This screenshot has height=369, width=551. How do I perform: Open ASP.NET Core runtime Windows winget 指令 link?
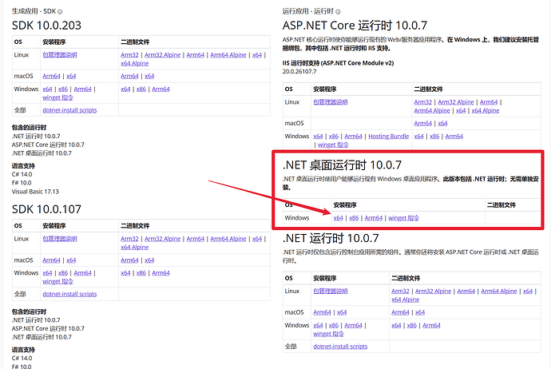333,145
